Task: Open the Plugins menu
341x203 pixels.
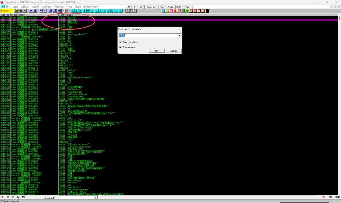Action: point(35,7)
